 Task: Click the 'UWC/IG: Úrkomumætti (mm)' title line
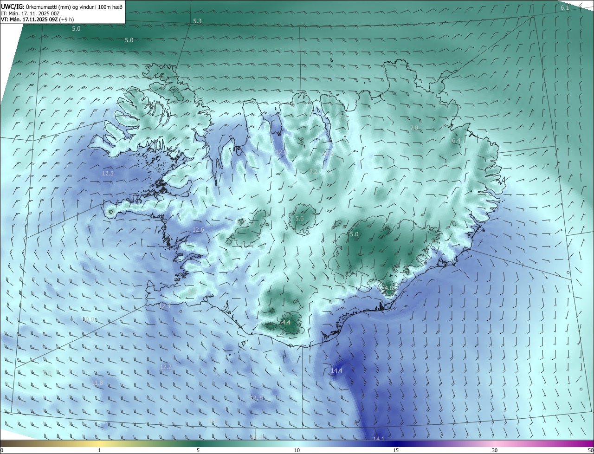click(62, 6)
